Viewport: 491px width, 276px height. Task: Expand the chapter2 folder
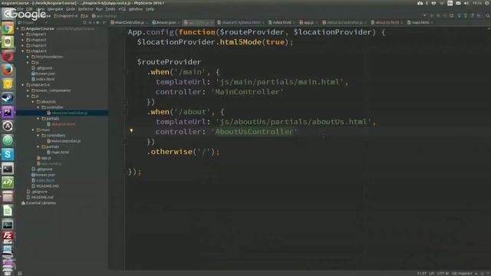(23, 40)
